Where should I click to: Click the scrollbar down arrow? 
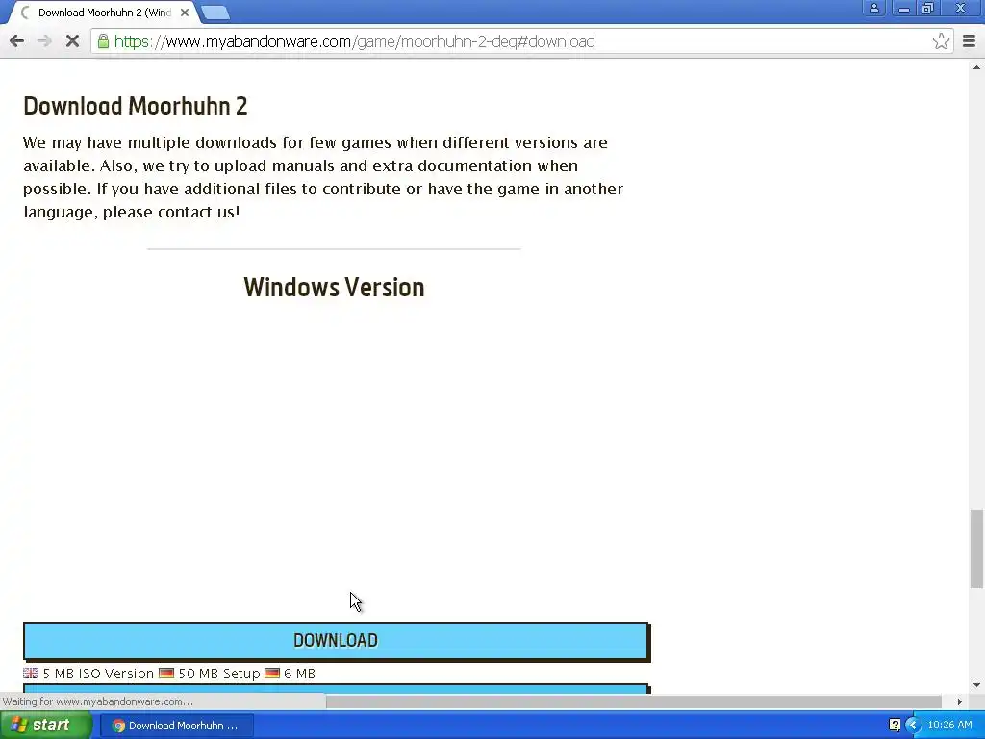point(975,685)
